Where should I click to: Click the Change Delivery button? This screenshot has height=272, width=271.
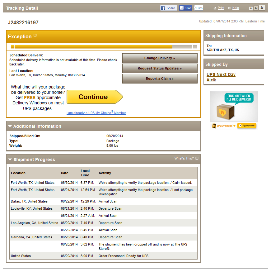click(x=160, y=58)
